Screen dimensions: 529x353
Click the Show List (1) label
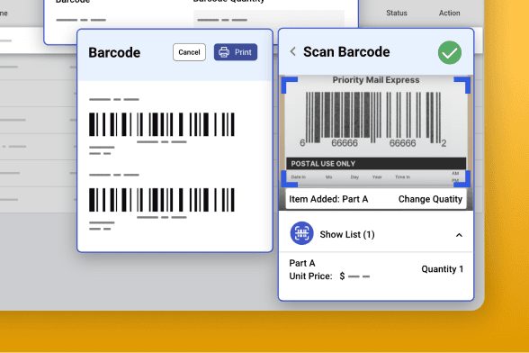[347, 234]
